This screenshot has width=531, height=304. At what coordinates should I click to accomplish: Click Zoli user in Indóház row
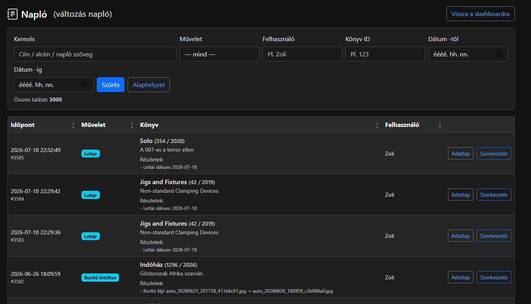point(390,277)
